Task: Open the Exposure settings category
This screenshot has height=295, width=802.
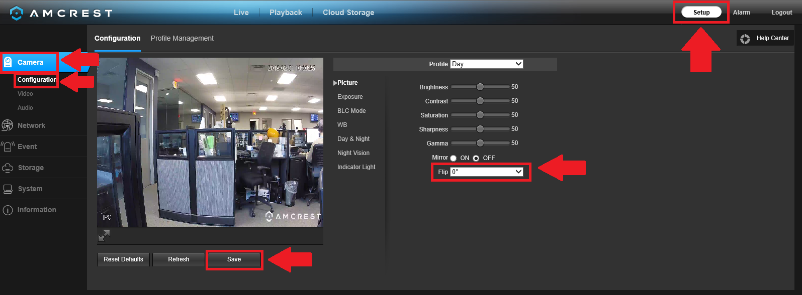Action: (x=350, y=97)
